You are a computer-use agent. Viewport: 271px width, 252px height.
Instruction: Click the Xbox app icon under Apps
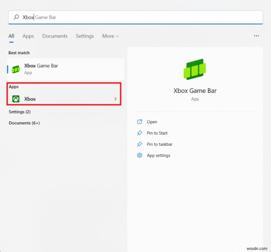16,99
